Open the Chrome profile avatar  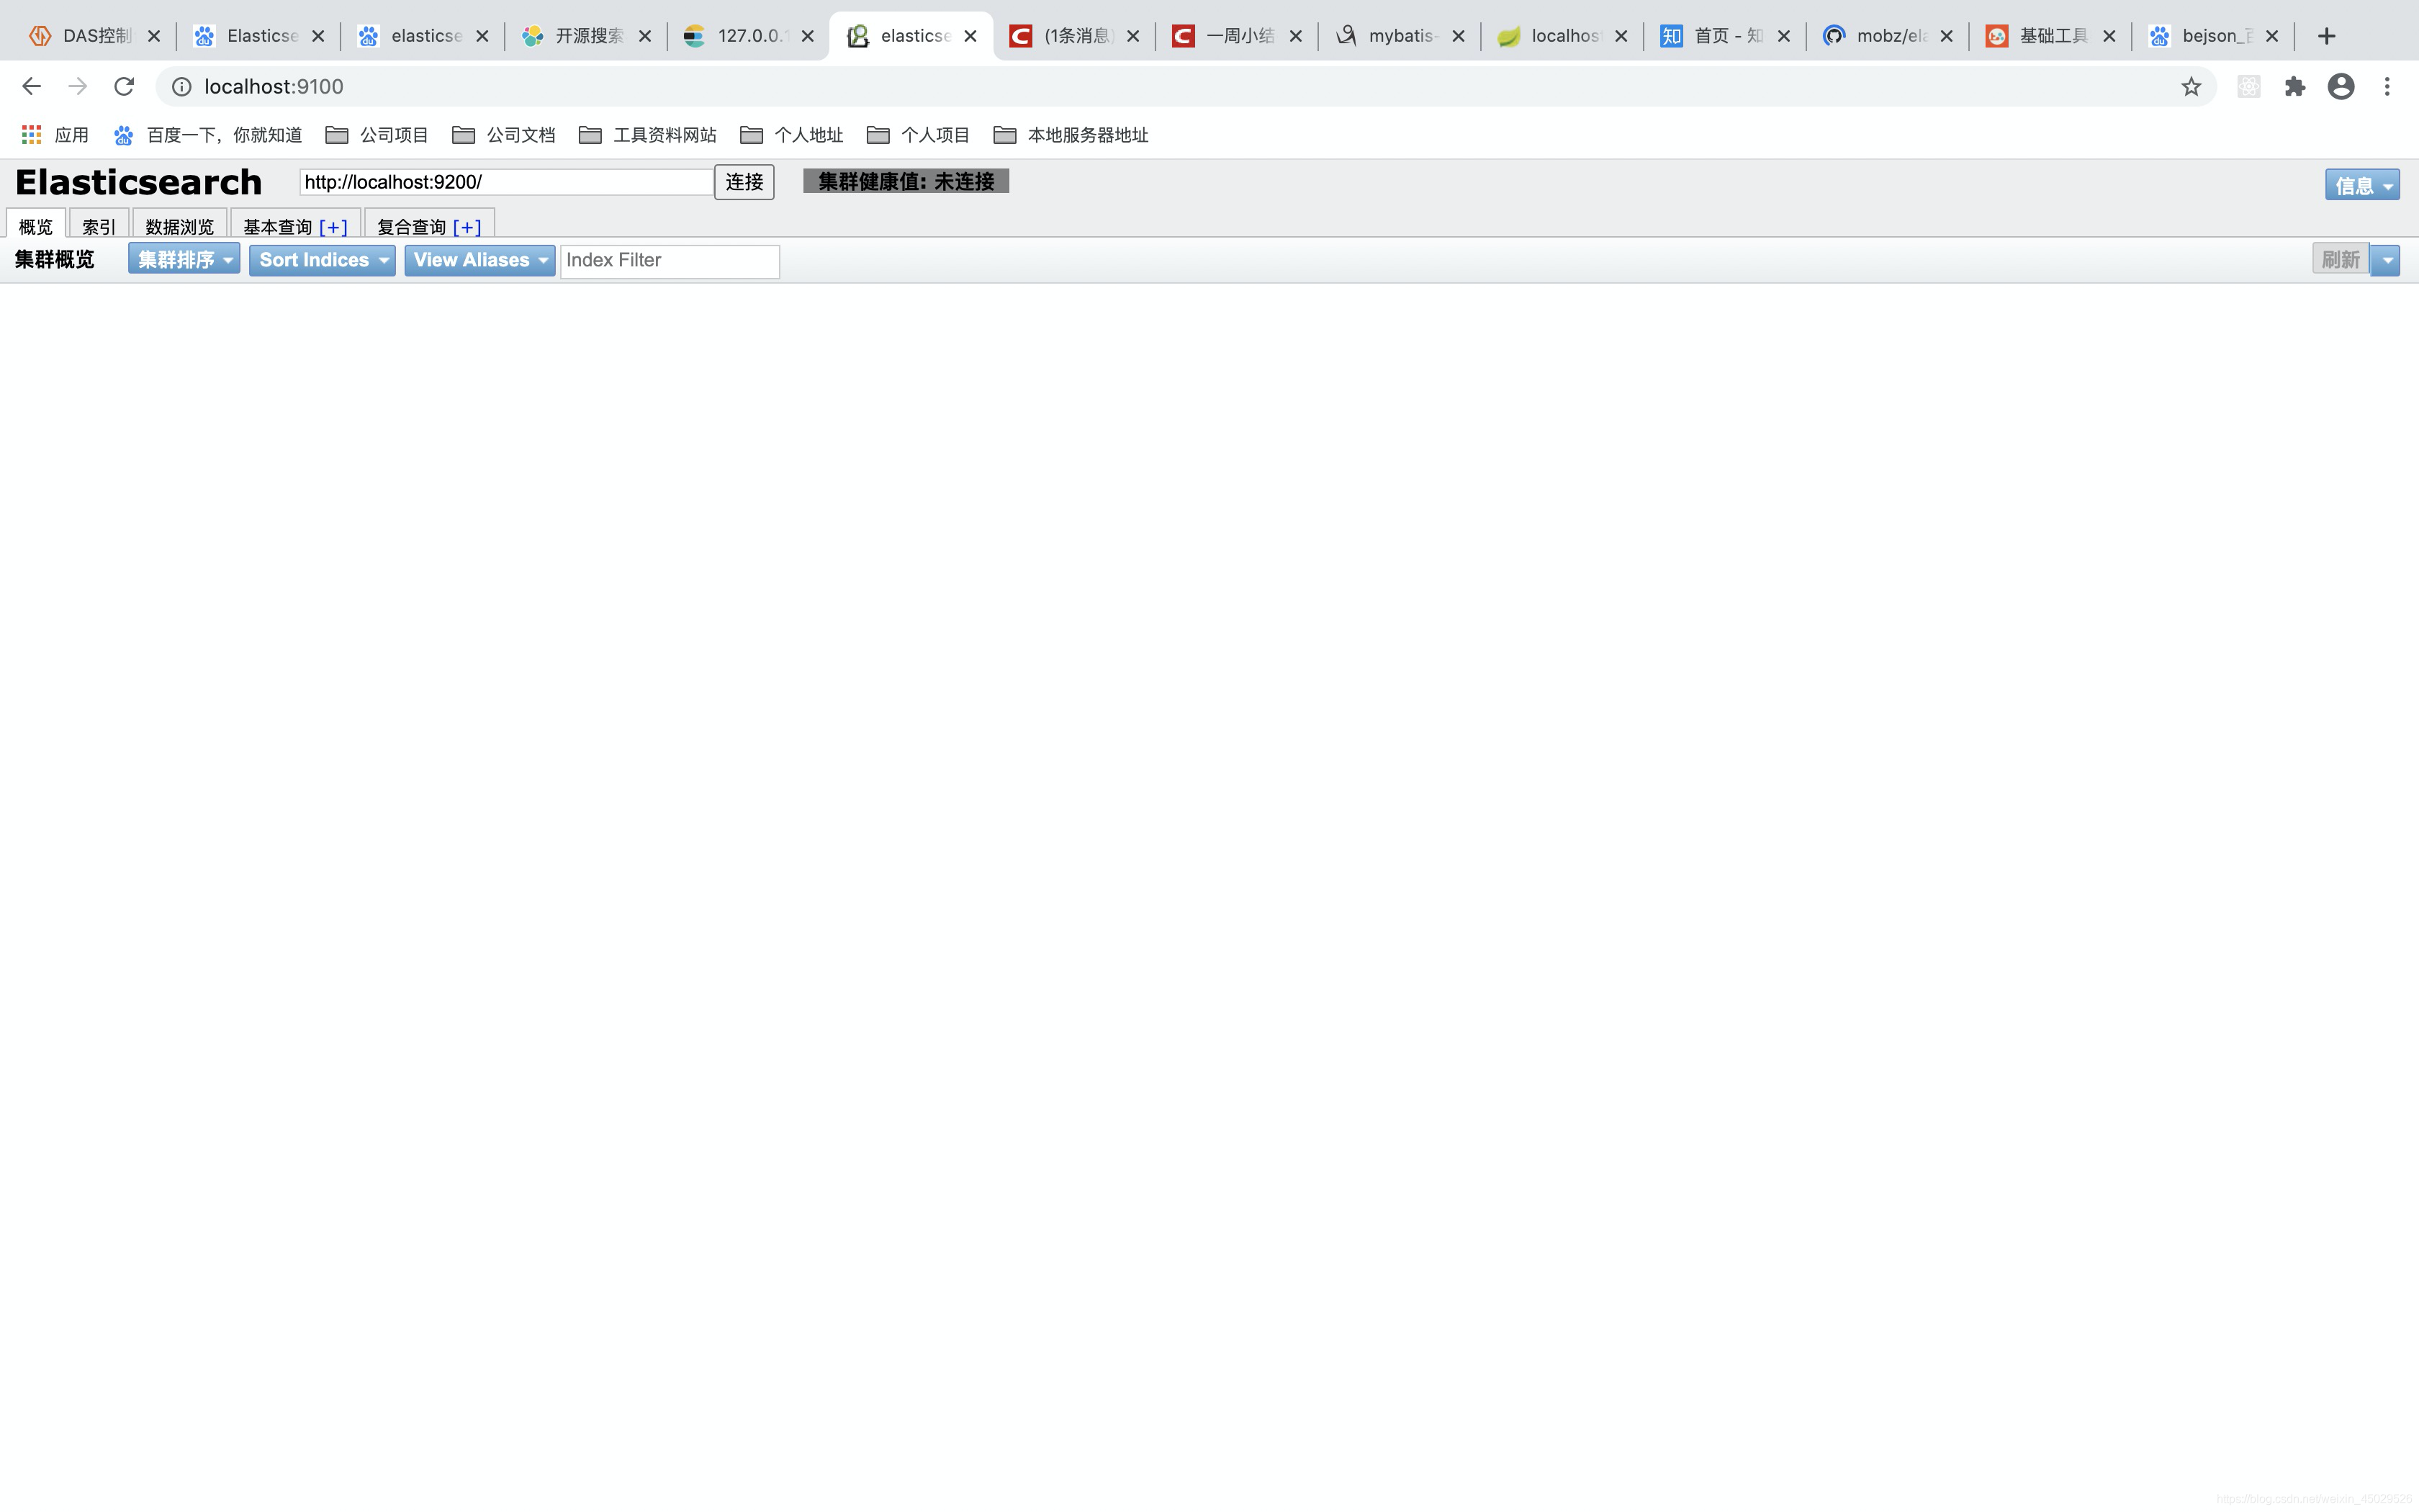pos(2341,87)
